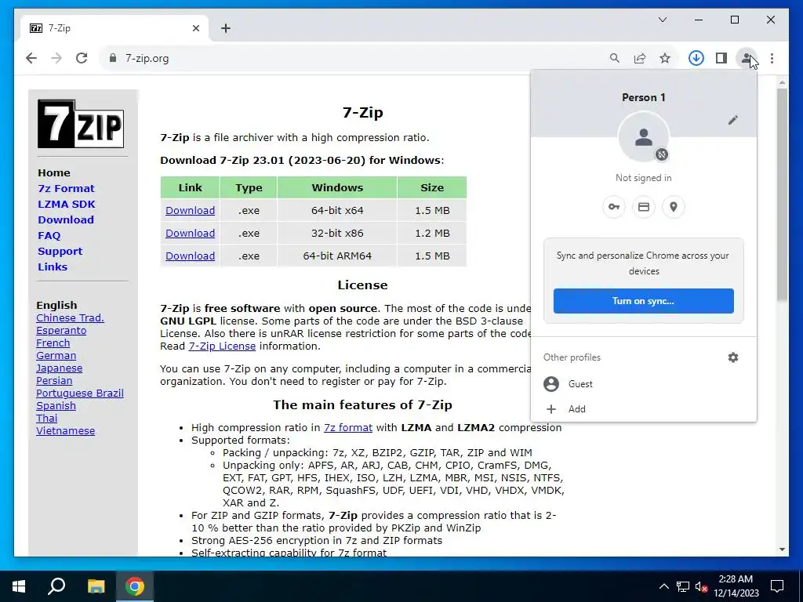Add a new Chrome profile
The width and height of the screenshot is (803, 602).
pos(644,409)
